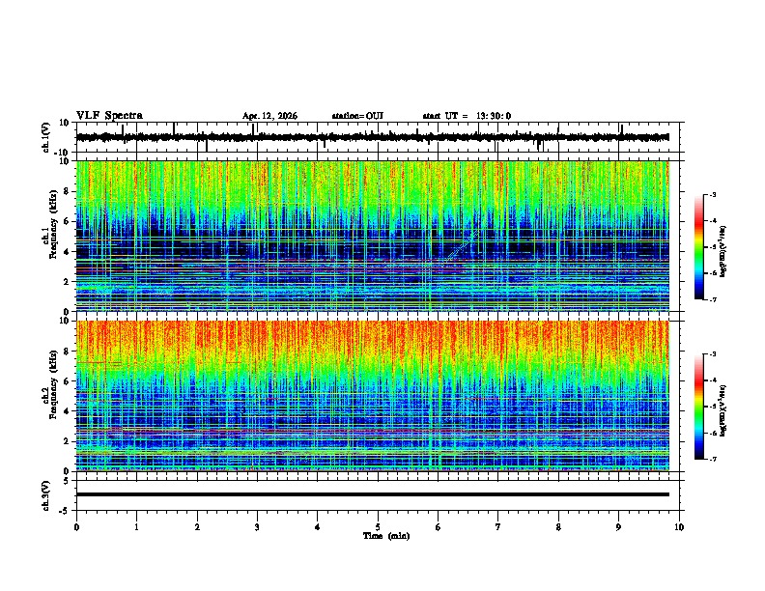The height and width of the screenshot is (591, 765).
Task: Click the diagonal rising tone in ch.1 spectrogram
Action: point(461,248)
